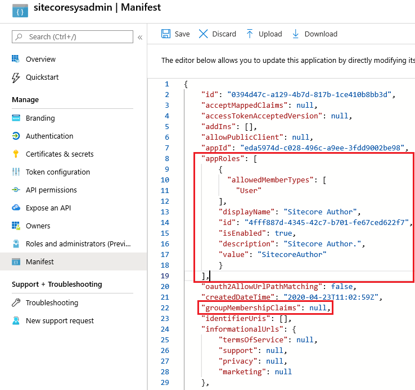
Task: Click the Overview grid icon
Action: pyautogui.click(x=16, y=59)
